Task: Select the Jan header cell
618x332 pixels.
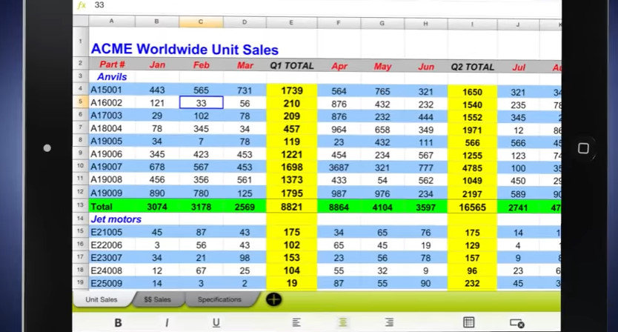Action: click(x=157, y=64)
